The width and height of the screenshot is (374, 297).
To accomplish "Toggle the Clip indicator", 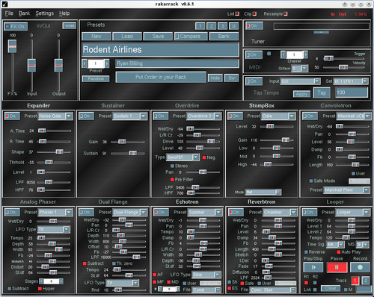I will click(254, 14).
